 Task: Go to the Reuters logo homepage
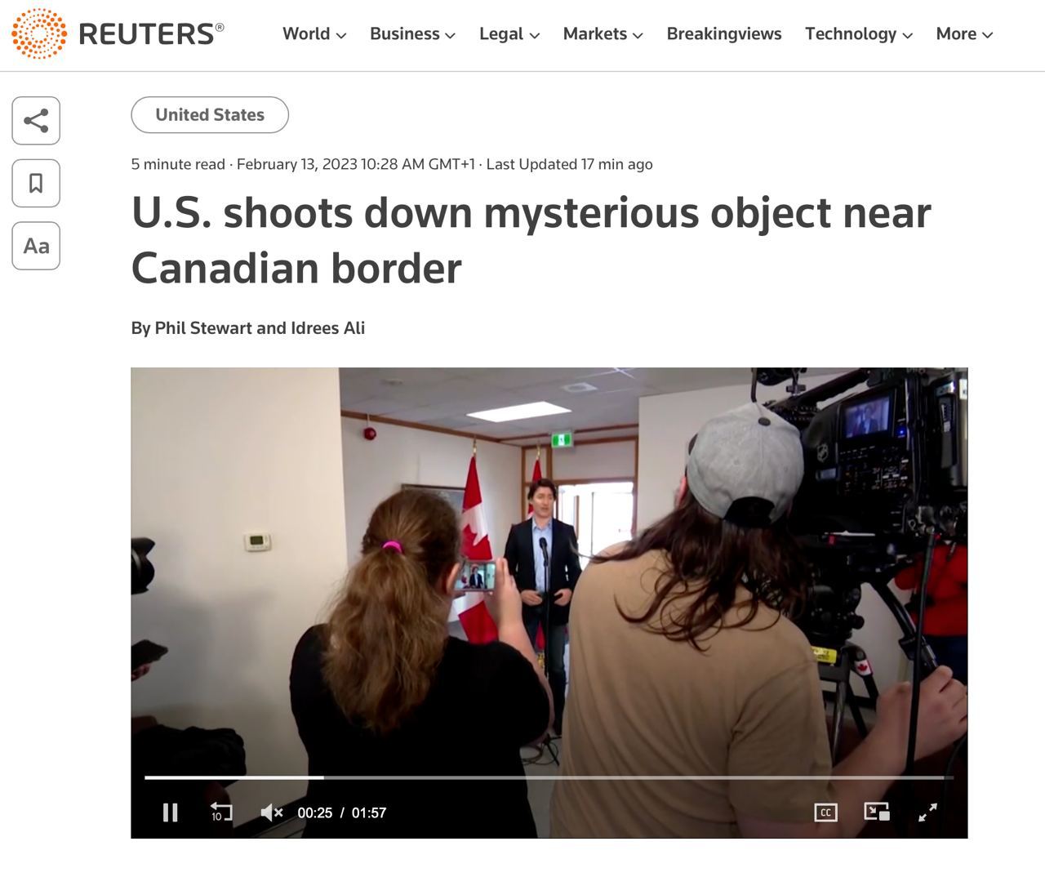[x=118, y=33]
